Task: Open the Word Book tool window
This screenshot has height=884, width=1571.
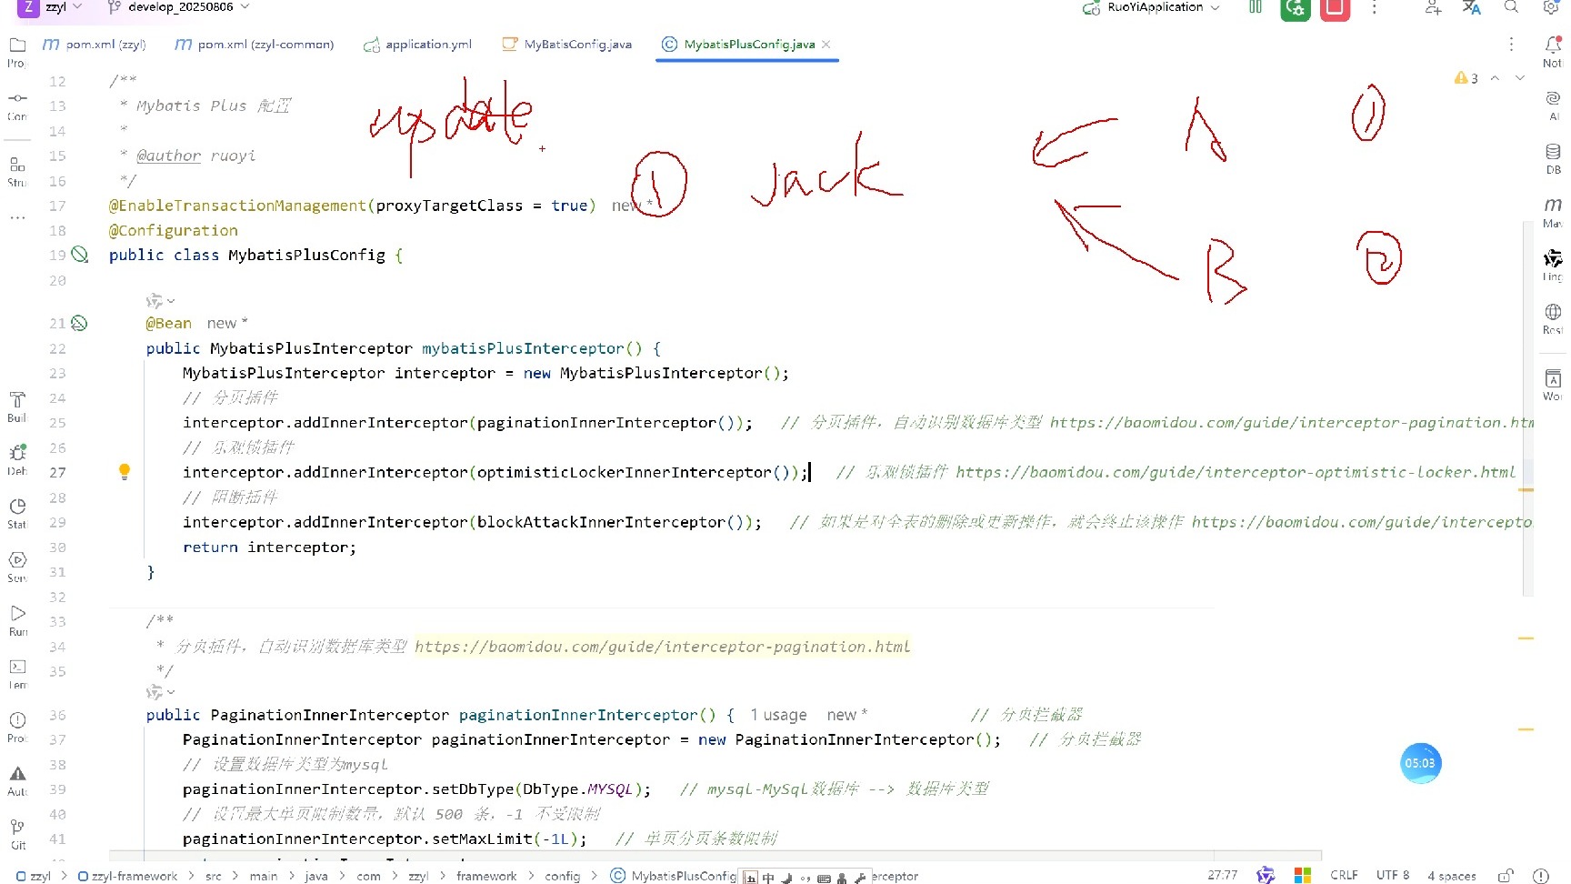Action: (x=1553, y=378)
